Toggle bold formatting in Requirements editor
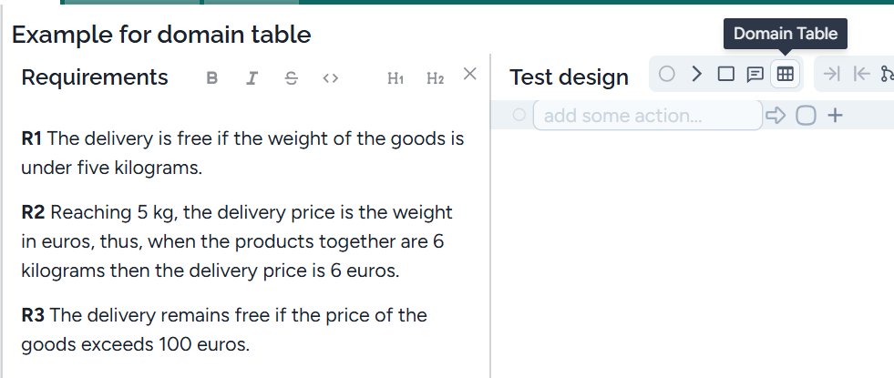The height and width of the screenshot is (378, 894). tap(212, 78)
